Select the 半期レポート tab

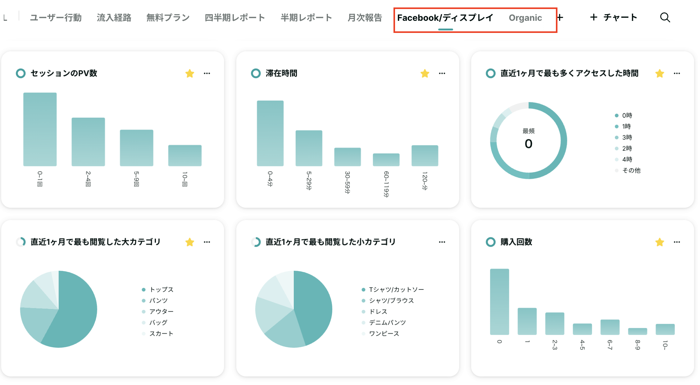pos(306,18)
